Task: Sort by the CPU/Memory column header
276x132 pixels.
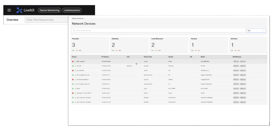Action: [x=237, y=57]
